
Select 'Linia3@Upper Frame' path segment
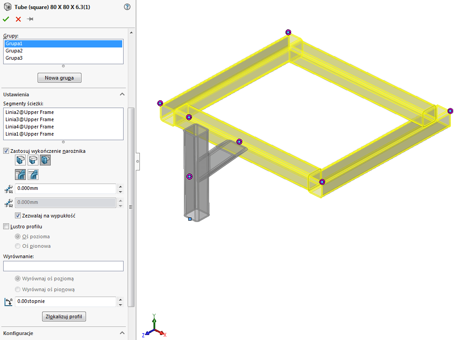(29, 119)
